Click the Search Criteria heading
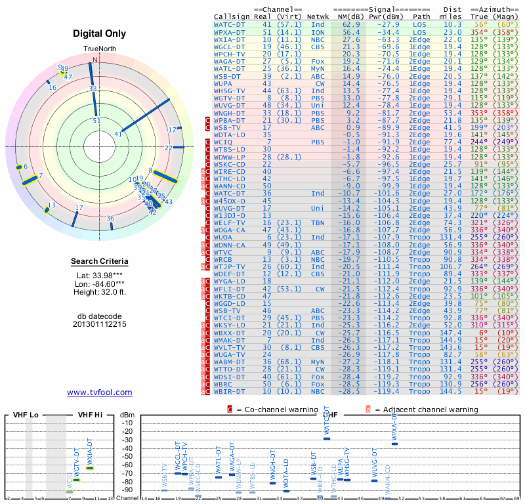 click(x=100, y=261)
